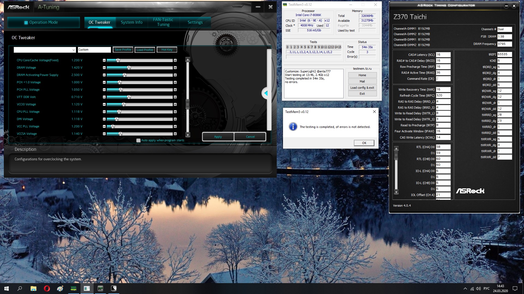Click the Load config & exit button
The image size is (524, 294).
[x=362, y=88]
